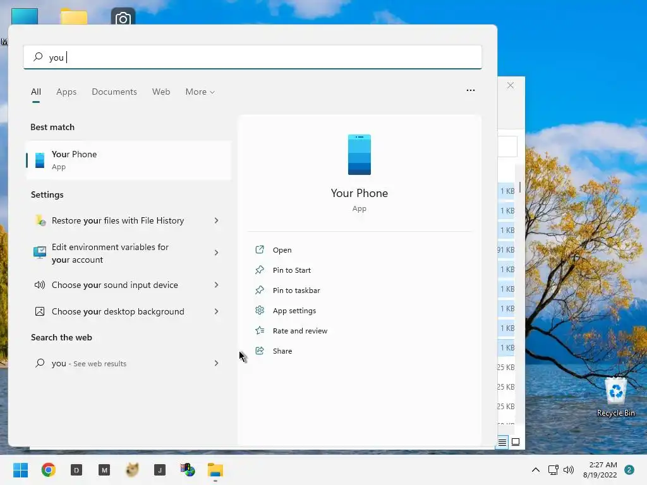The height and width of the screenshot is (485, 647).
Task: Open the camera app desktop icon
Action: coord(123,16)
